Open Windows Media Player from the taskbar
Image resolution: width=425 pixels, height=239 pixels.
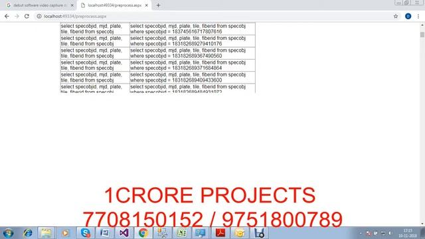click(x=65, y=233)
